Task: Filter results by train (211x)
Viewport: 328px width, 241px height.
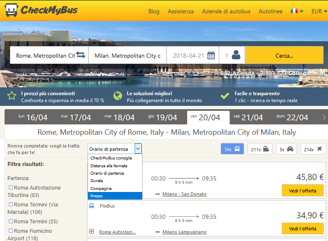Action: [260, 149]
